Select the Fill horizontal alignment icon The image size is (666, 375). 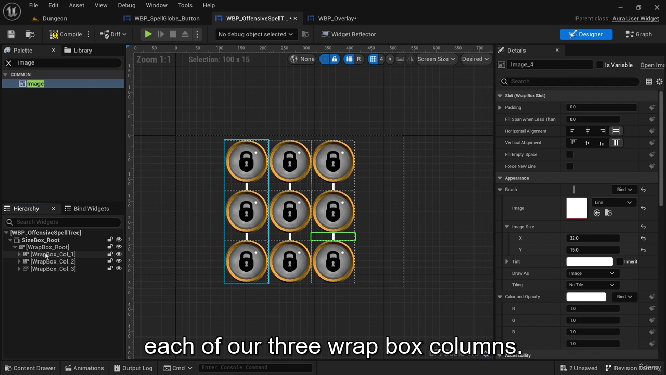(x=616, y=131)
